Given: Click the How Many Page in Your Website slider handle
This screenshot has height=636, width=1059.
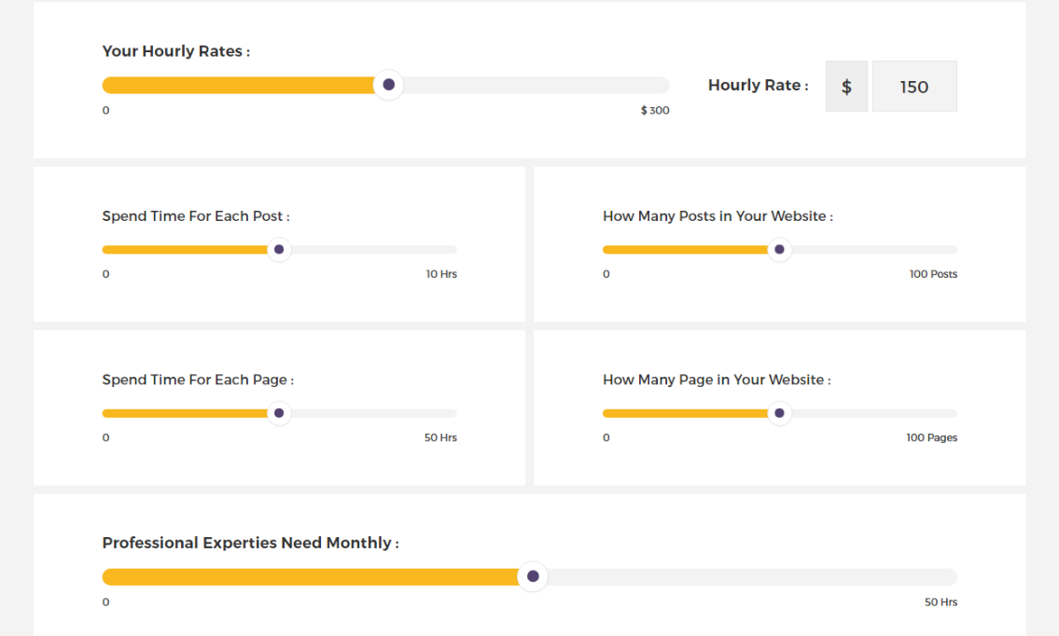Looking at the screenshot, I should pos(779,412).
